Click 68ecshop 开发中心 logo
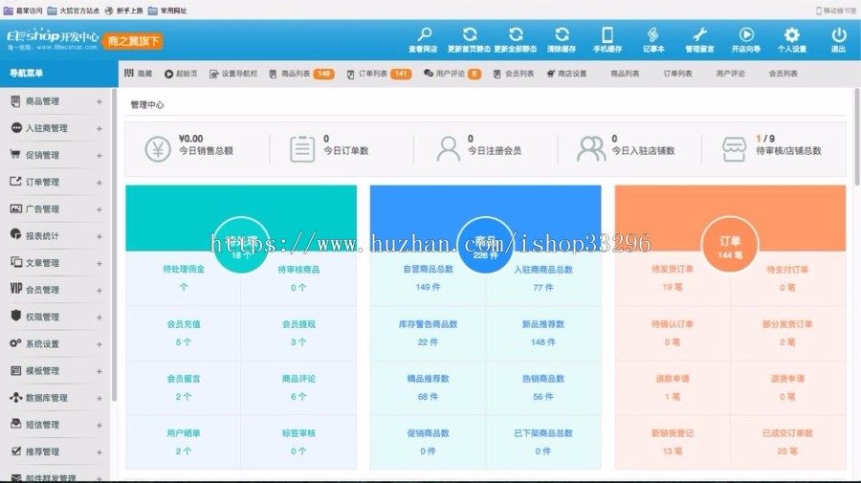 (x=53, y=39)
